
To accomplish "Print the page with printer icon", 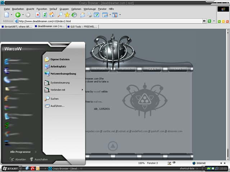I will pyautogui.click(x=89, y=15).
